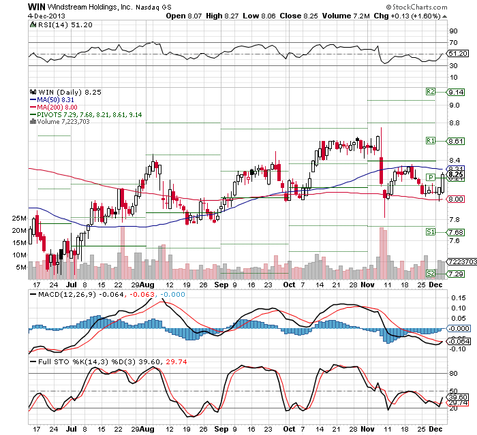This screenshot has width=477, height=435.
Task: Click the Nasdaq GS exchange label
Action: tap(153, 7)
